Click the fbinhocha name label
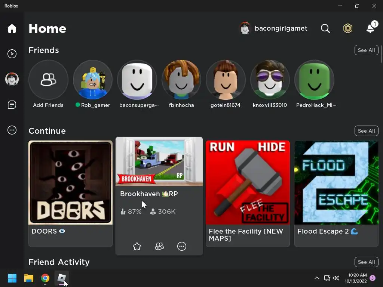 [181, 105]
